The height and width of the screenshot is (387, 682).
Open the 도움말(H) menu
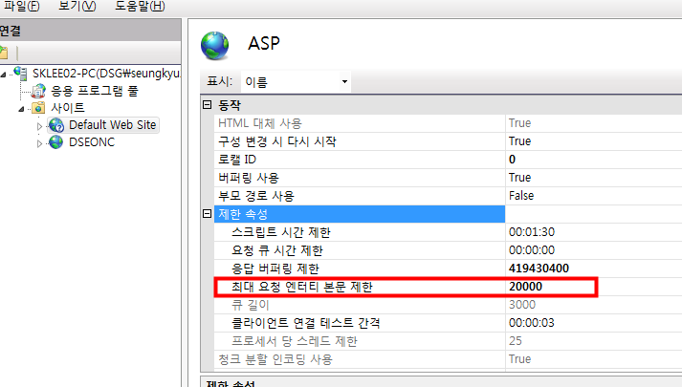coord(140,6)
